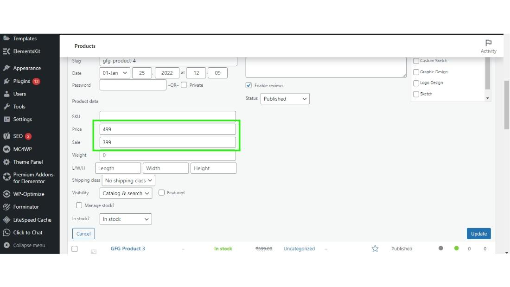Click the Width dimension field
Viewport: 510px width, 287px height.
[x=166, y=168]
